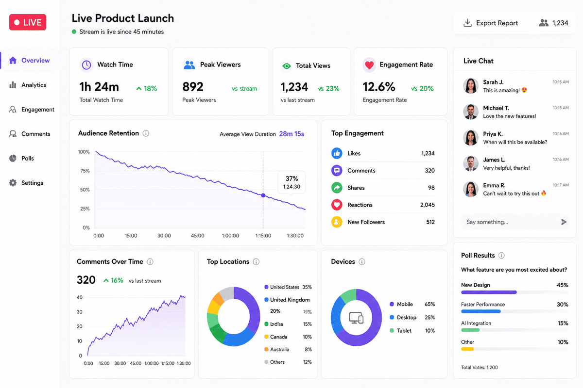Open the Overview section in sidebar
The width and height of the screenshot is (583, 388).
(29, 61)
